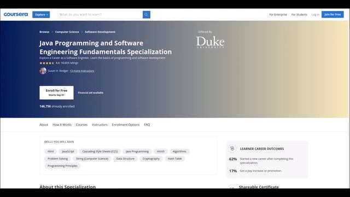
Task: Click the Log In link
Action: (x=316, y=15)
